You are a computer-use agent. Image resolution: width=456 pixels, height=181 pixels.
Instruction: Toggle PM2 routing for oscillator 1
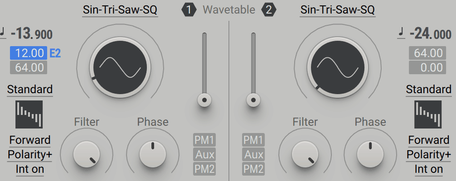coord(204,169)
